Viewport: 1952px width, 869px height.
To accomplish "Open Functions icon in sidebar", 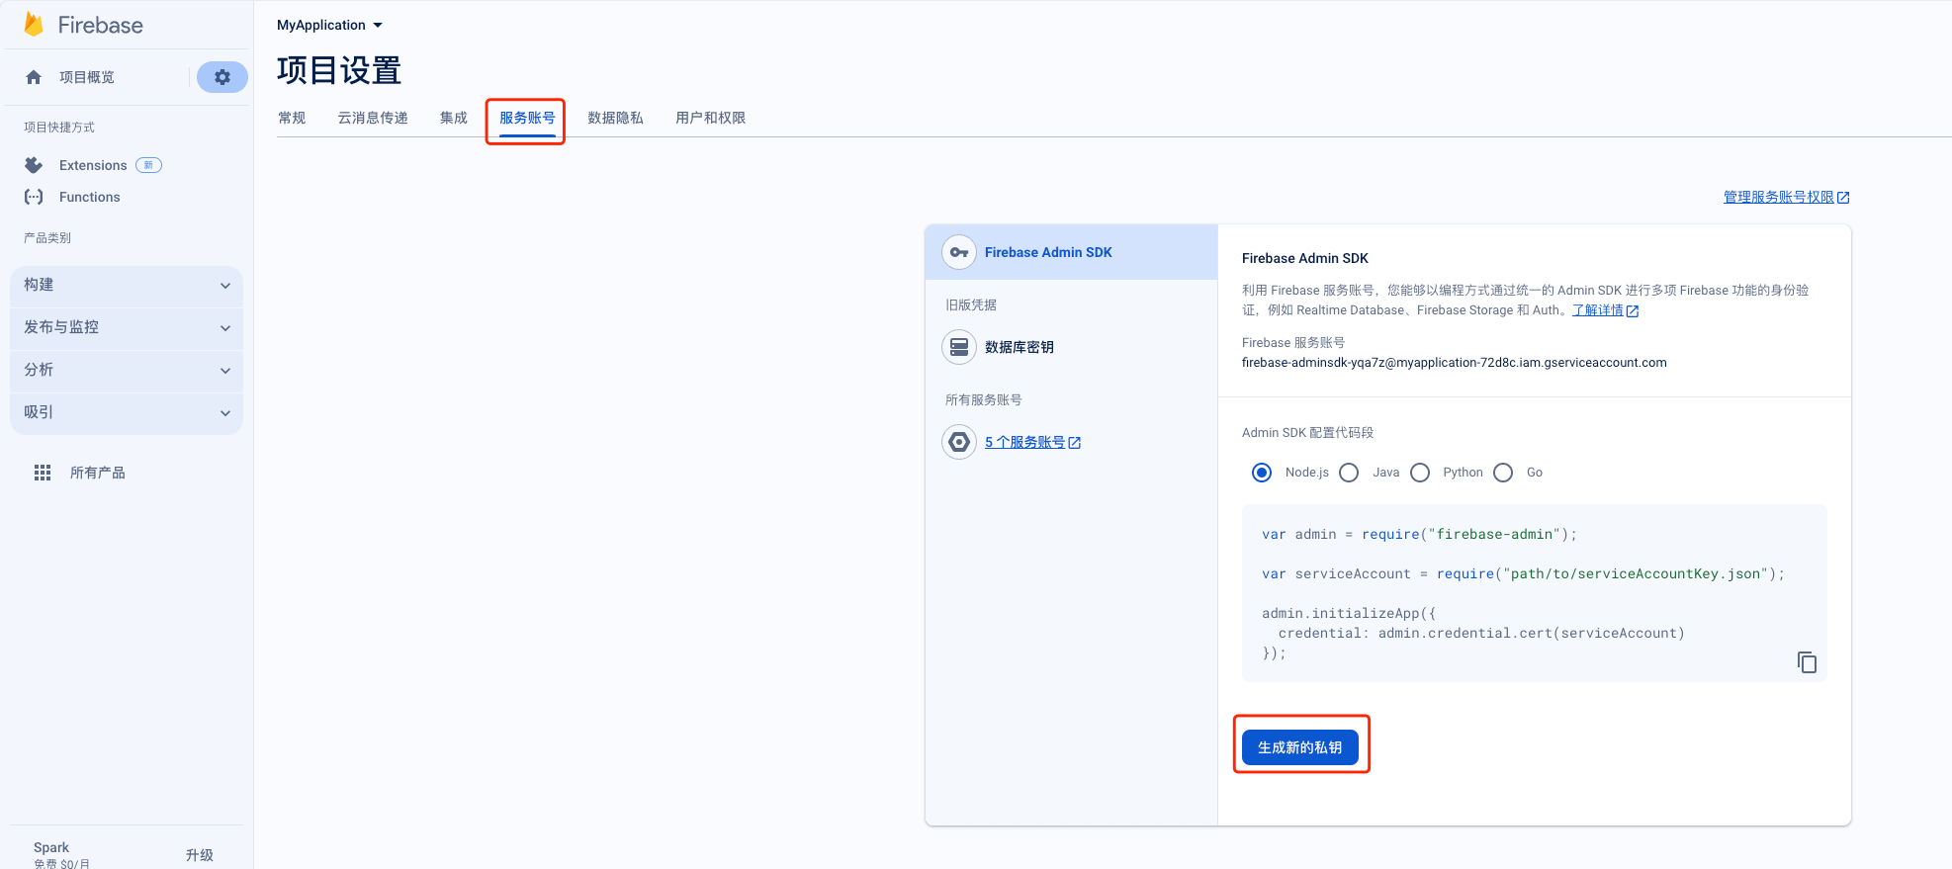I will tap(34, 197).
